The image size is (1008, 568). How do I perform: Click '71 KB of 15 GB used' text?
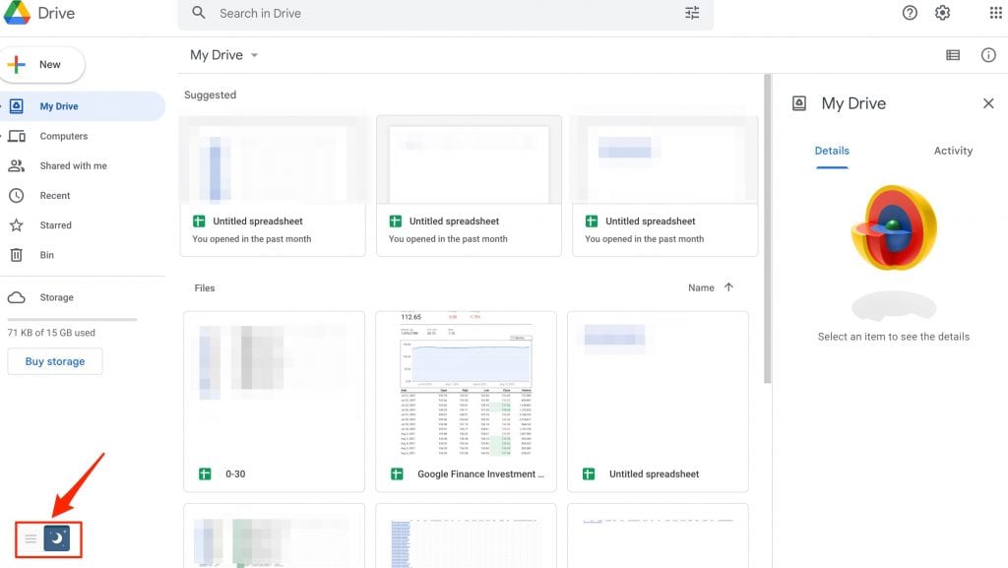pos(51,333)
